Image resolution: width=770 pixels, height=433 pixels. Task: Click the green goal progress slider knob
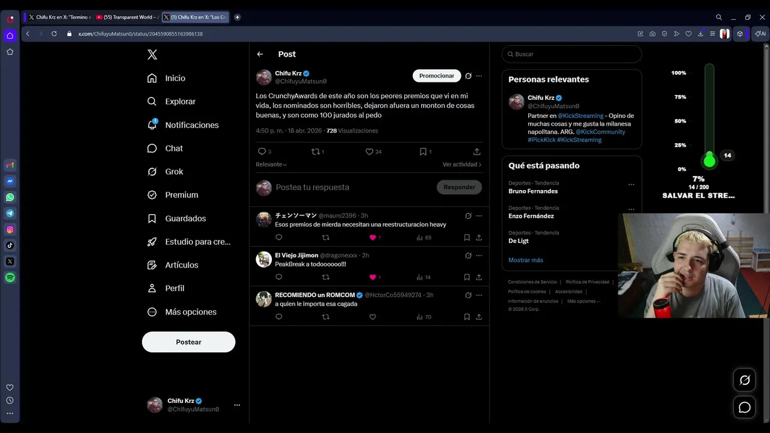coord(709,161)
